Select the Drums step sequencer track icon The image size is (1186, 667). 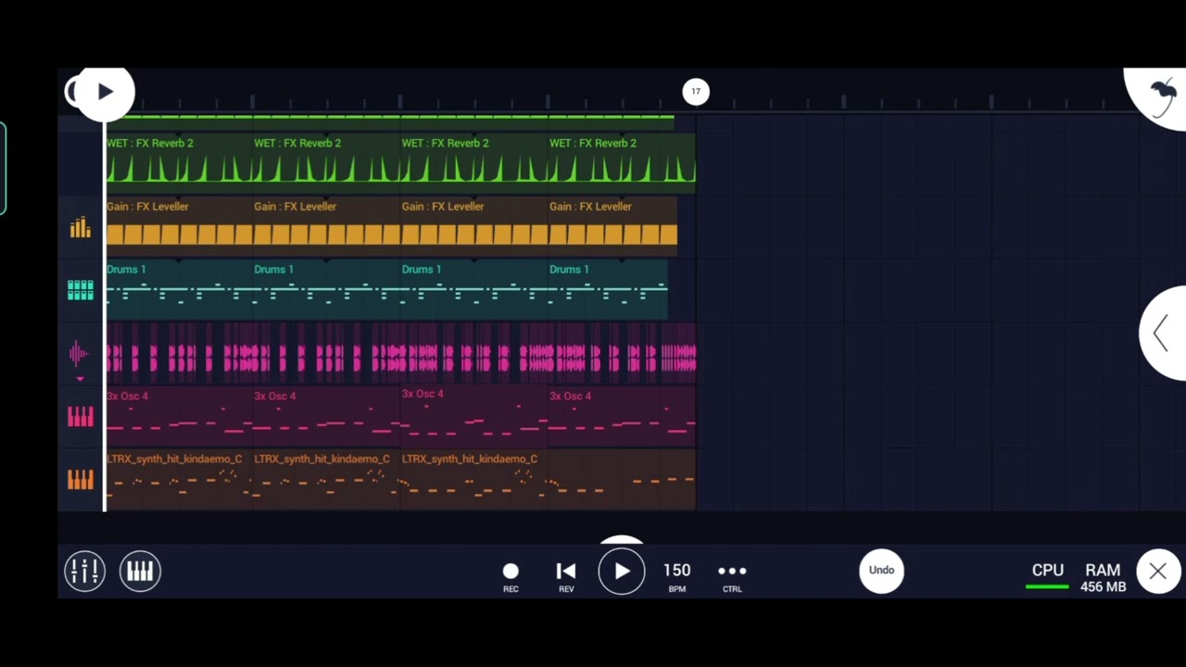81,291
